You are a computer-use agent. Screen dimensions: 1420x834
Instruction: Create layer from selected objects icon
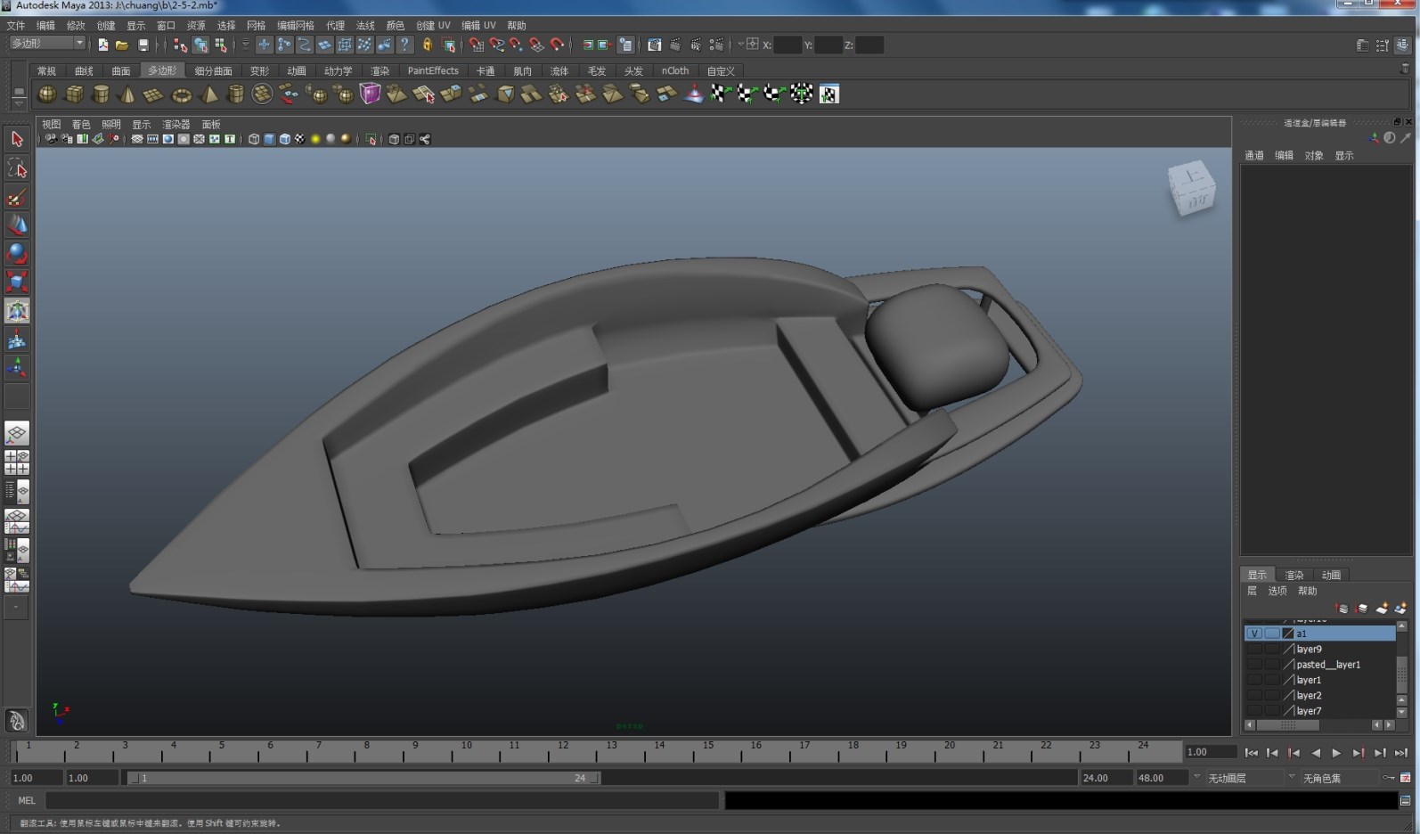click(x=1400, y=609)
